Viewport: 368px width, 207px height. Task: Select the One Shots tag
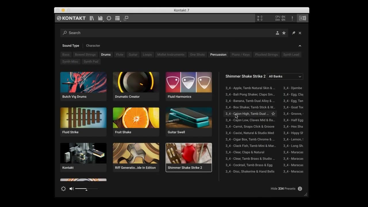click(x=197, y=55)
